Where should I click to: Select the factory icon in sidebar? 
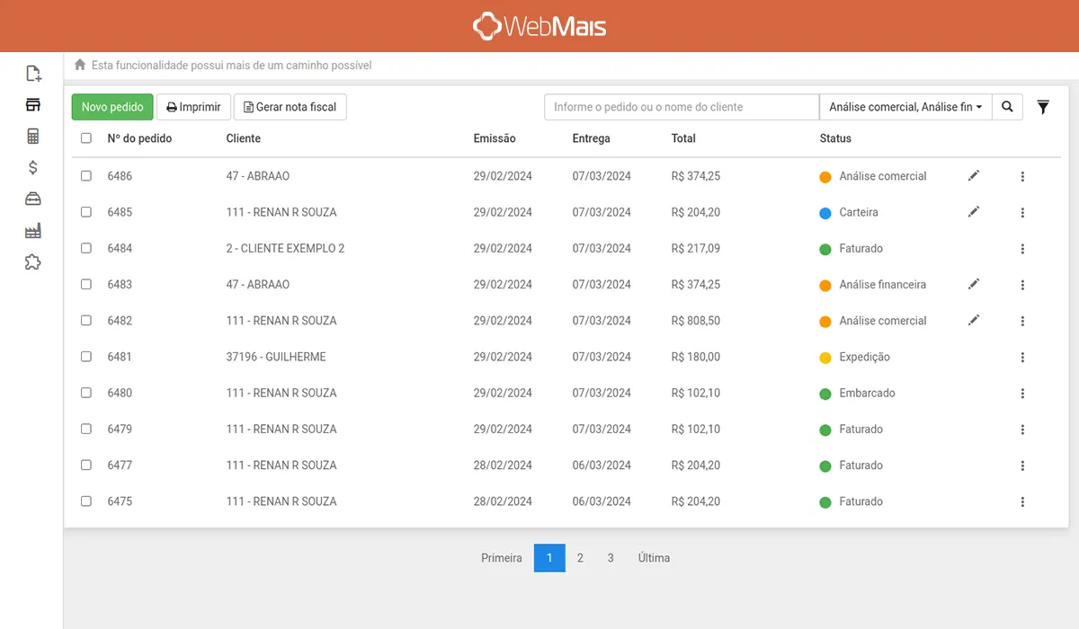(32, 230)
